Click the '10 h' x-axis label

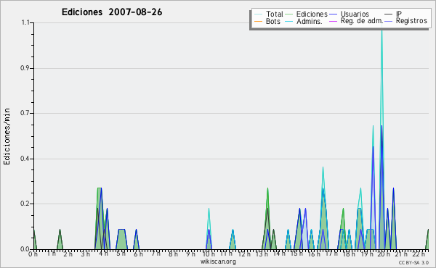(x=209, y=254)
